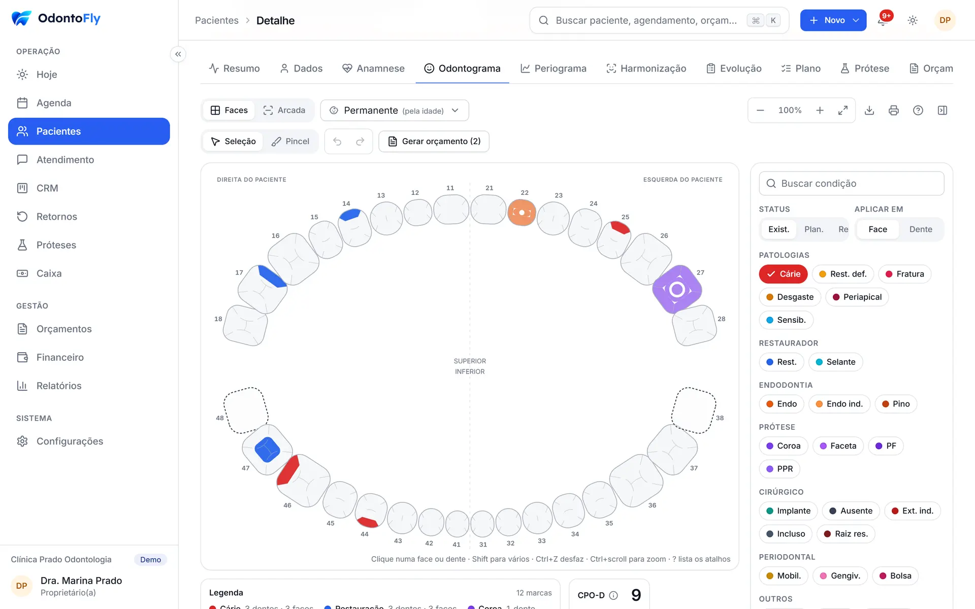Open the Prótese tab

point(865,69)
